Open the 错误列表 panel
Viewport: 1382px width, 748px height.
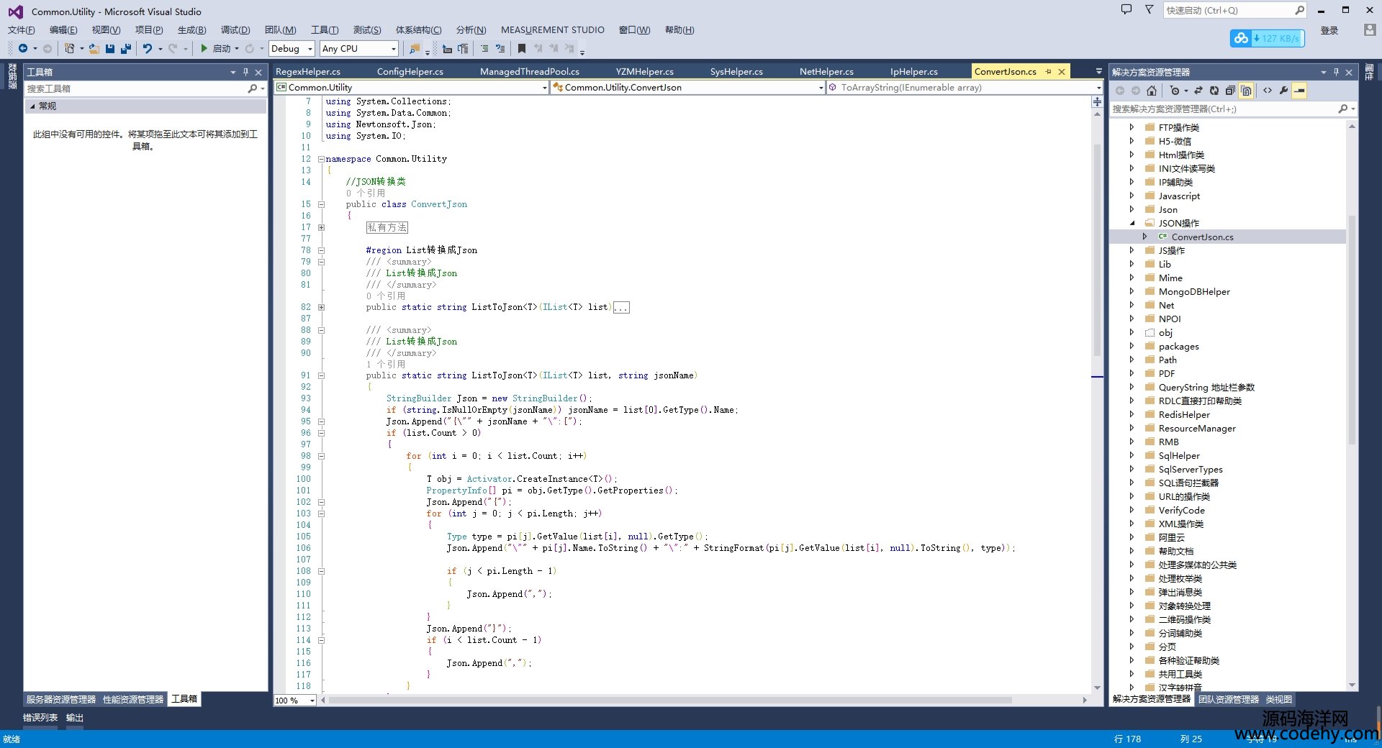point(40,718)
